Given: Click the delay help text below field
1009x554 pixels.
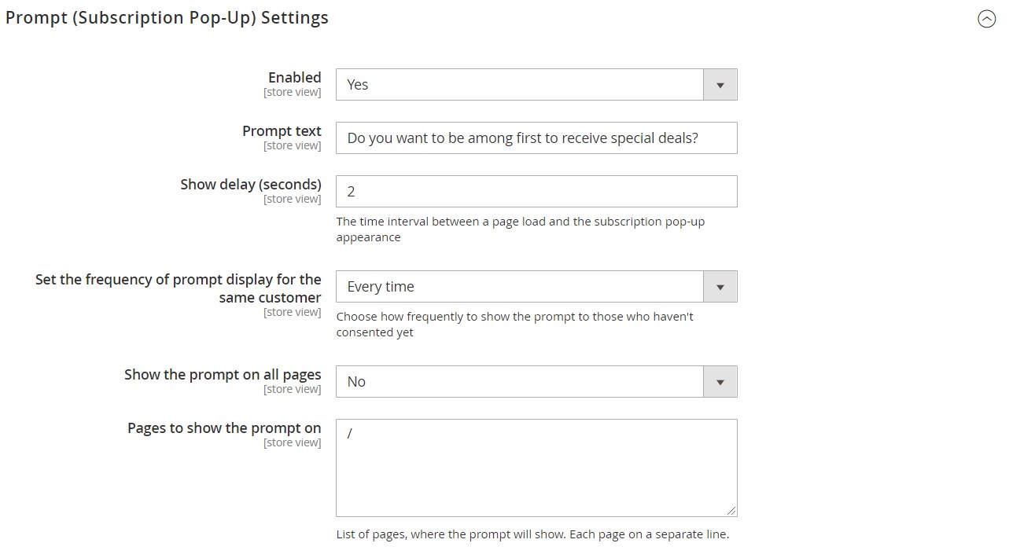Looking at the screenshot, I should (521, 229).
